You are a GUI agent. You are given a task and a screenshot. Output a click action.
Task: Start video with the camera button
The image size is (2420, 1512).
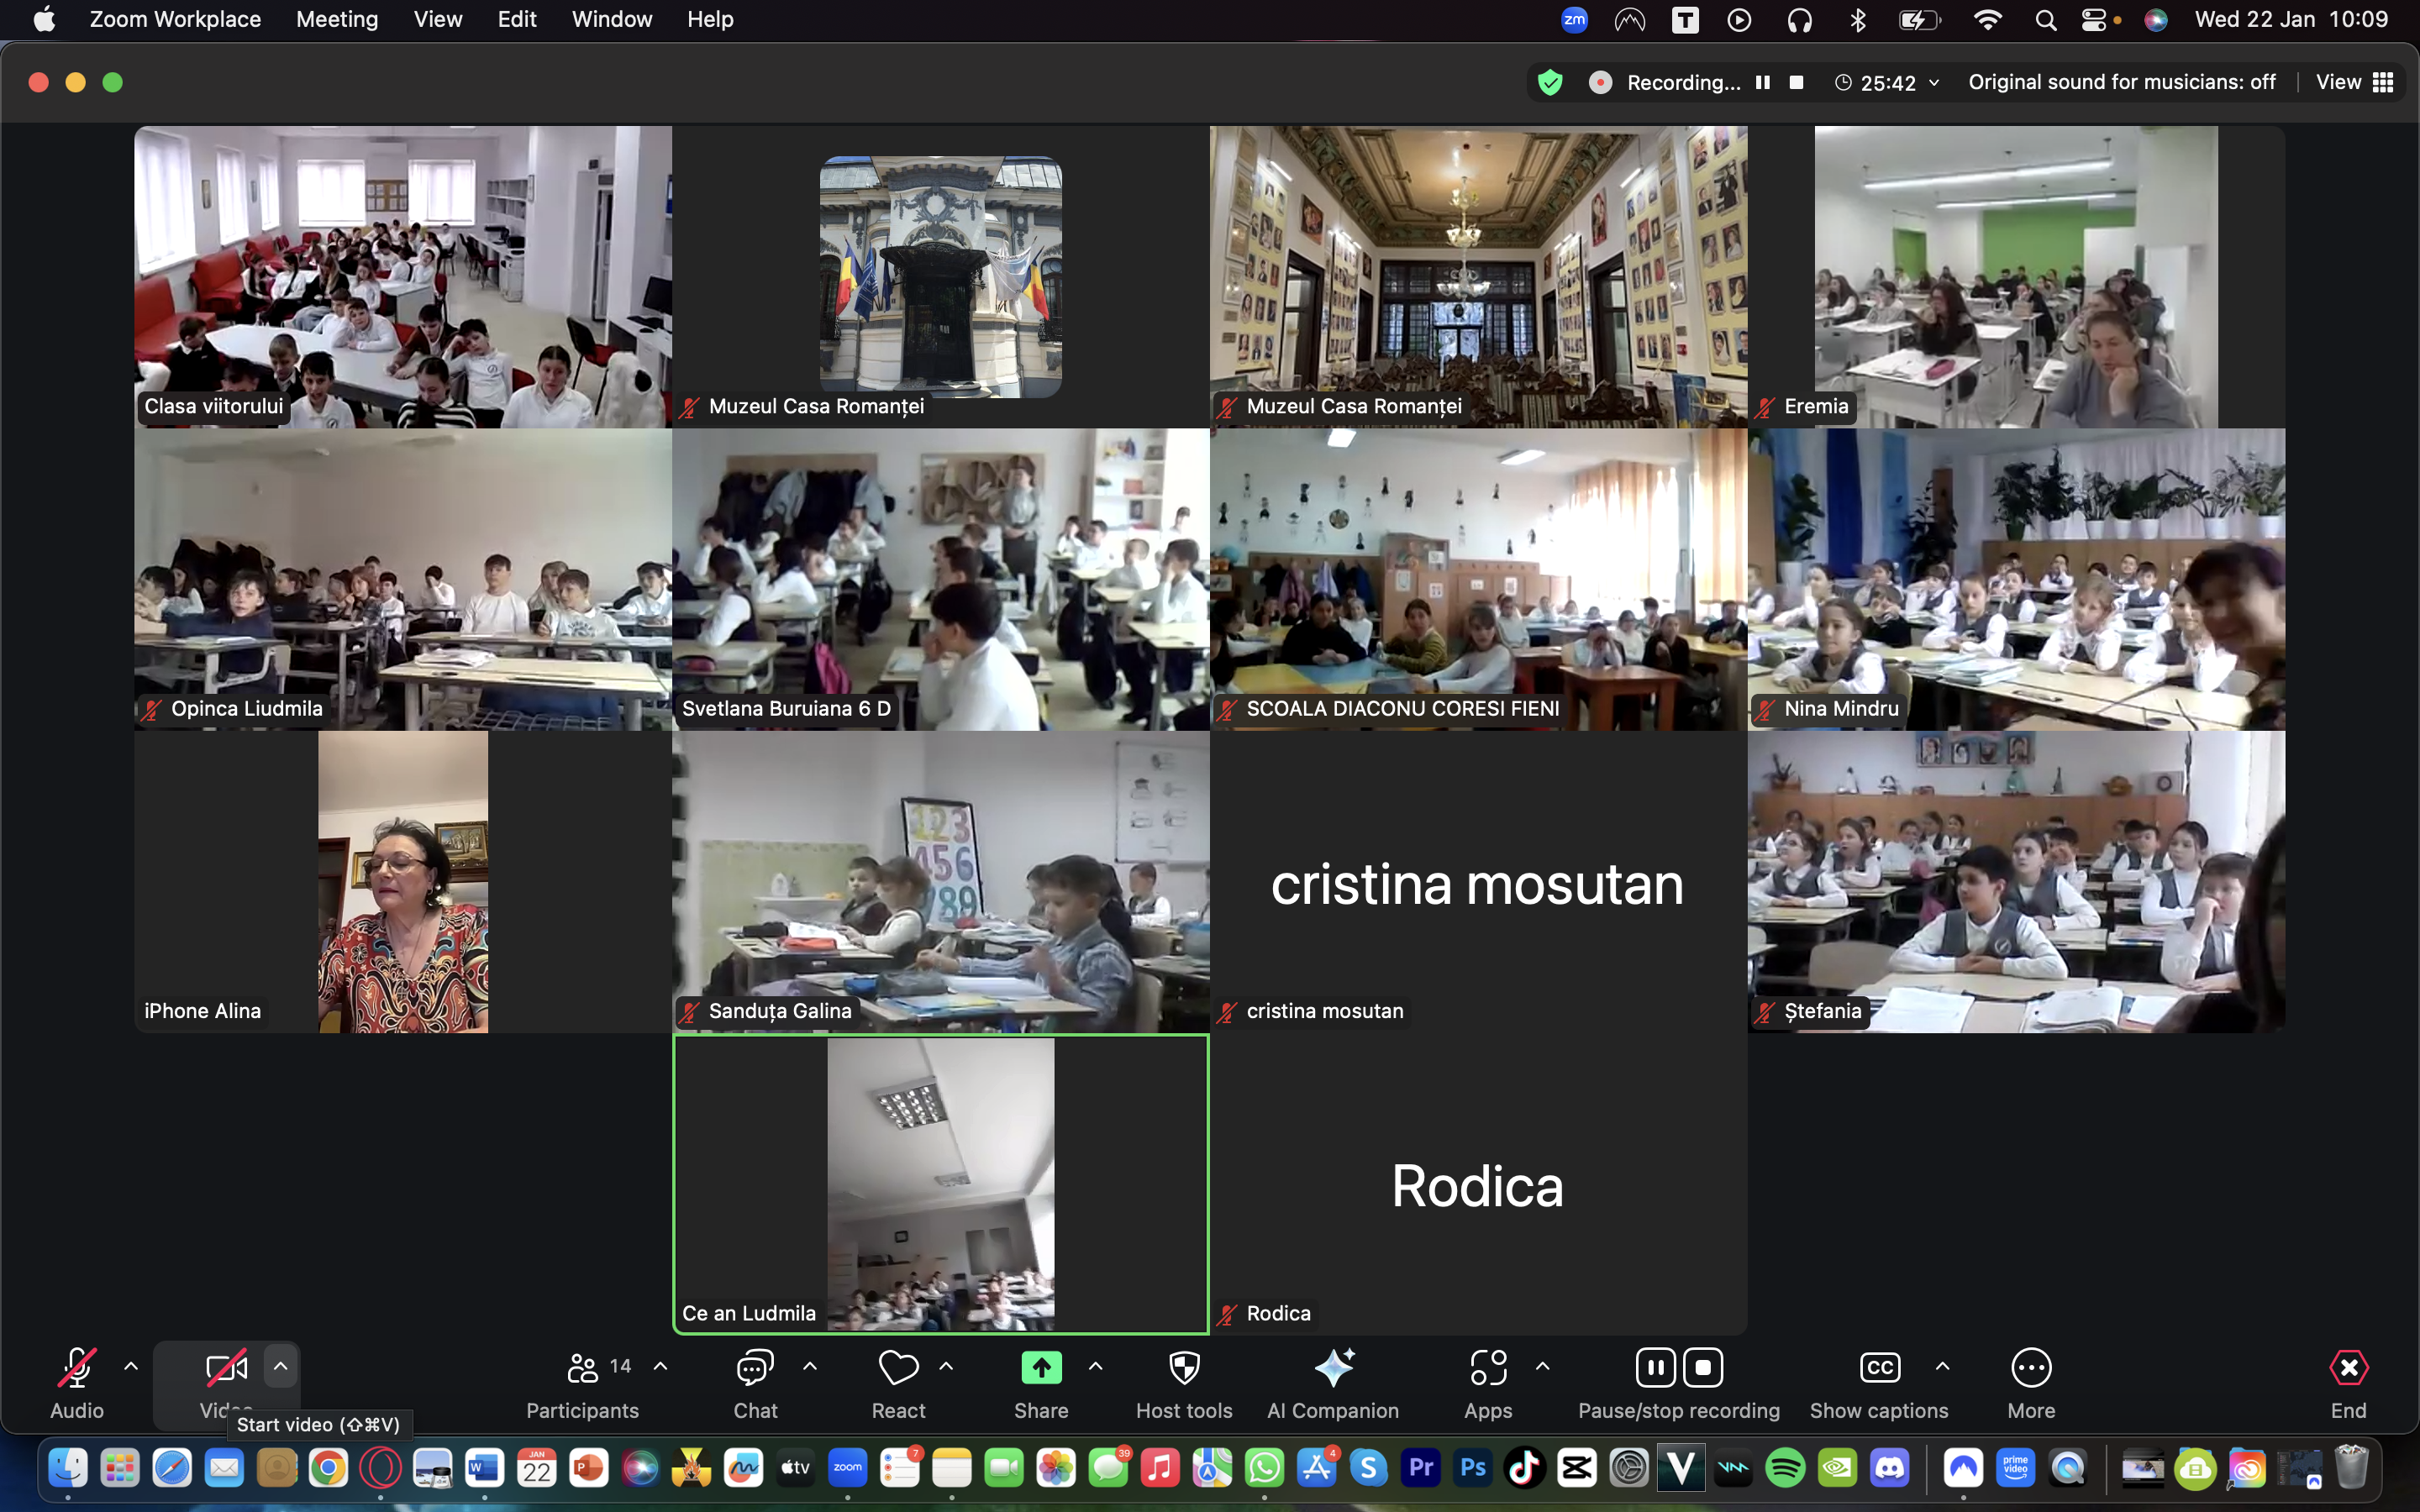click(x=226, y=1369)
